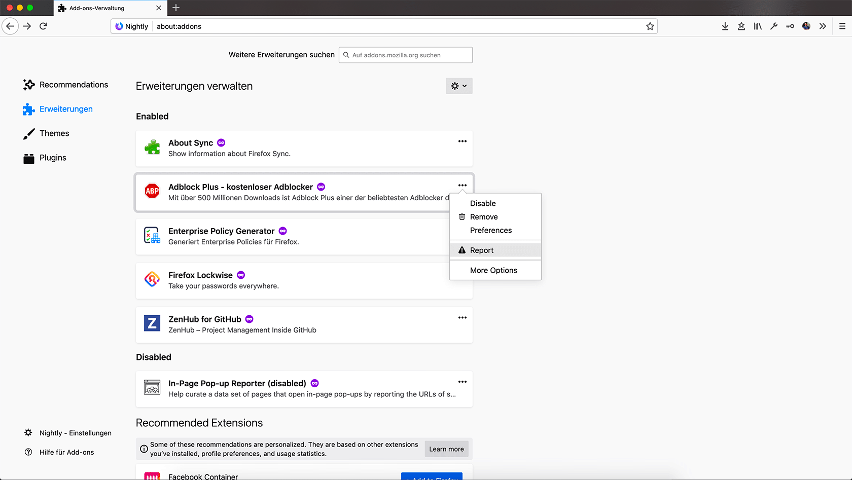Show overflow toolbar items chevron
852x480 pixels.
pos(823,26)
